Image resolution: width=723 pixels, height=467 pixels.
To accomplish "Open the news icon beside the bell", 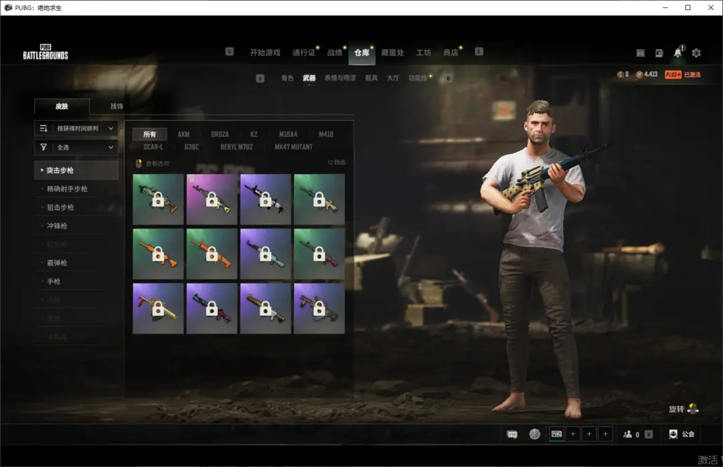I will [x=659, y=53].
